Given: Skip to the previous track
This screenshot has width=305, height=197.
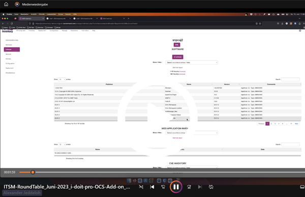Looking at the screenshot, I should [152, 187].
